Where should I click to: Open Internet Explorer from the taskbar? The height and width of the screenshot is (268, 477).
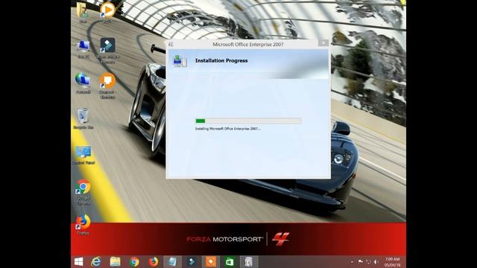(x=96, y=261)
